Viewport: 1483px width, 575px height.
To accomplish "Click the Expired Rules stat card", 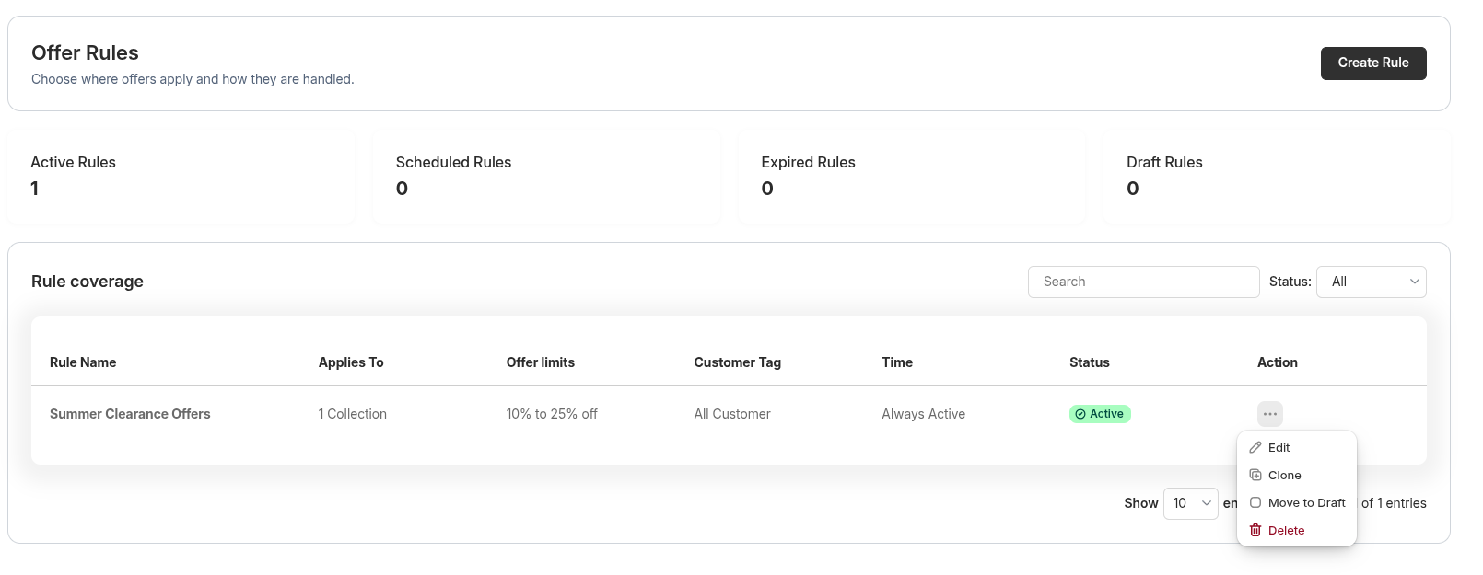I will pos(912,177).
